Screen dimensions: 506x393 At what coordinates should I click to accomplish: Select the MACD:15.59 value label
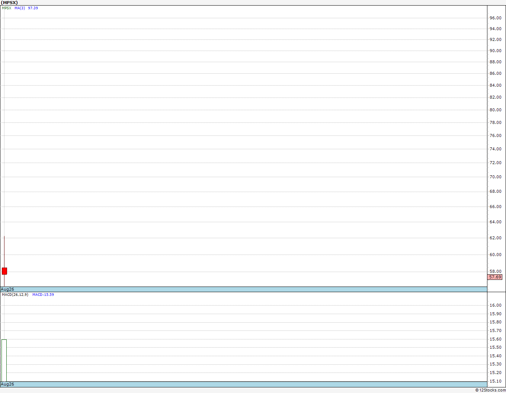point(43,294)
